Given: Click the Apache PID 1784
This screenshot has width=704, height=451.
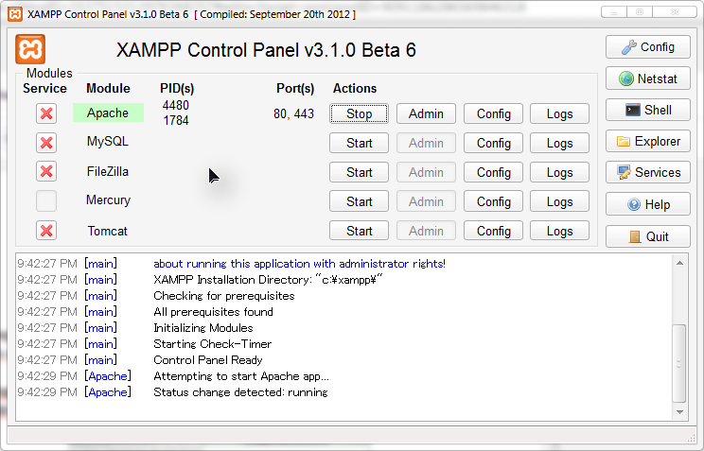Looking at the screenshot, I should coord(176,120).
